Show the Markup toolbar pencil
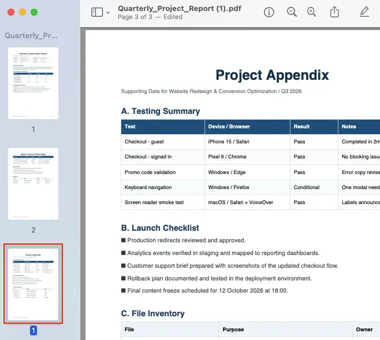The image size is (380, 340). 364,12
